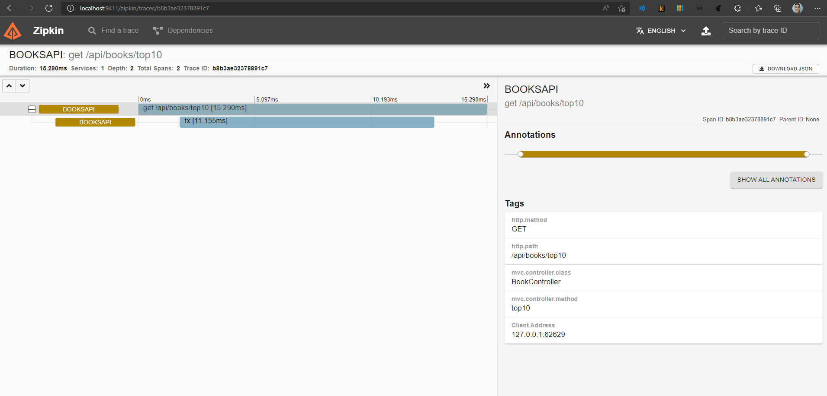Image resolution: width=827 pixels, height=396 pixels.
Task: Click the read aloud icon in address bar
Action: click(x=606, y=8)
